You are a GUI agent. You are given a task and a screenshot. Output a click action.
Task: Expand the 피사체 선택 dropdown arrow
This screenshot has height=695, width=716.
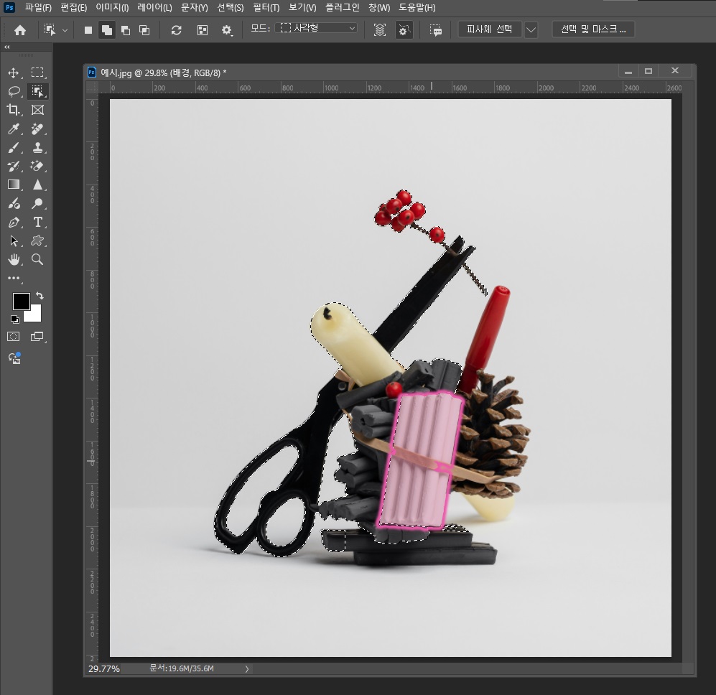coord(531,30)
